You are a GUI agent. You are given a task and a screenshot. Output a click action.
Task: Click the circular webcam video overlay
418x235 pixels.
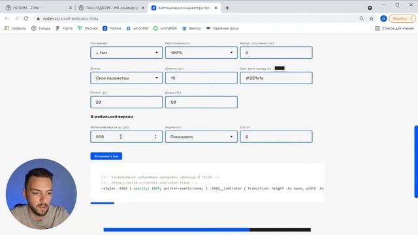click(41, 194)
